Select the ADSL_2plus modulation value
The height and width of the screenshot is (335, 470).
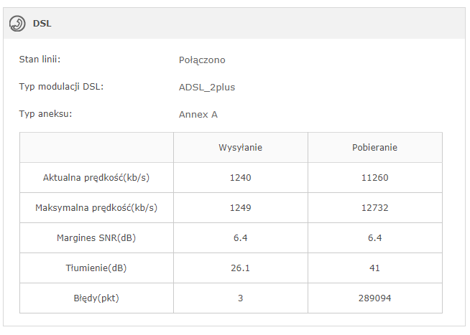click(207, 88)
